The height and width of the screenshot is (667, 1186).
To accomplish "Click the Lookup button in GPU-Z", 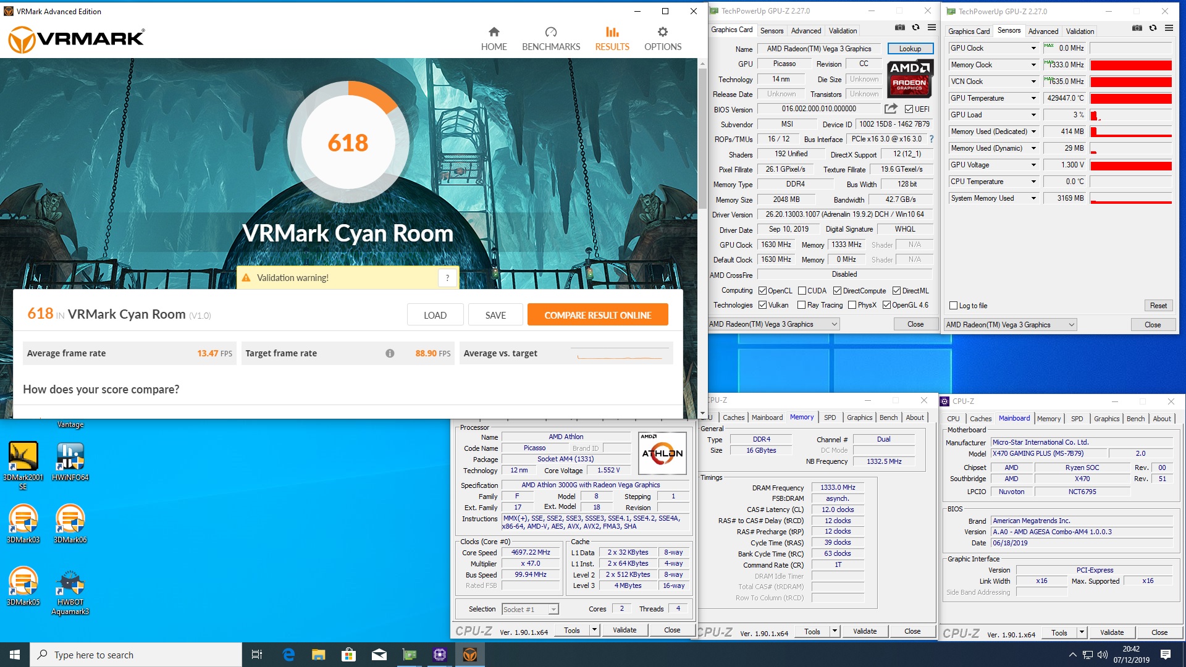I will pyautogui.click(x=910, y=49).
